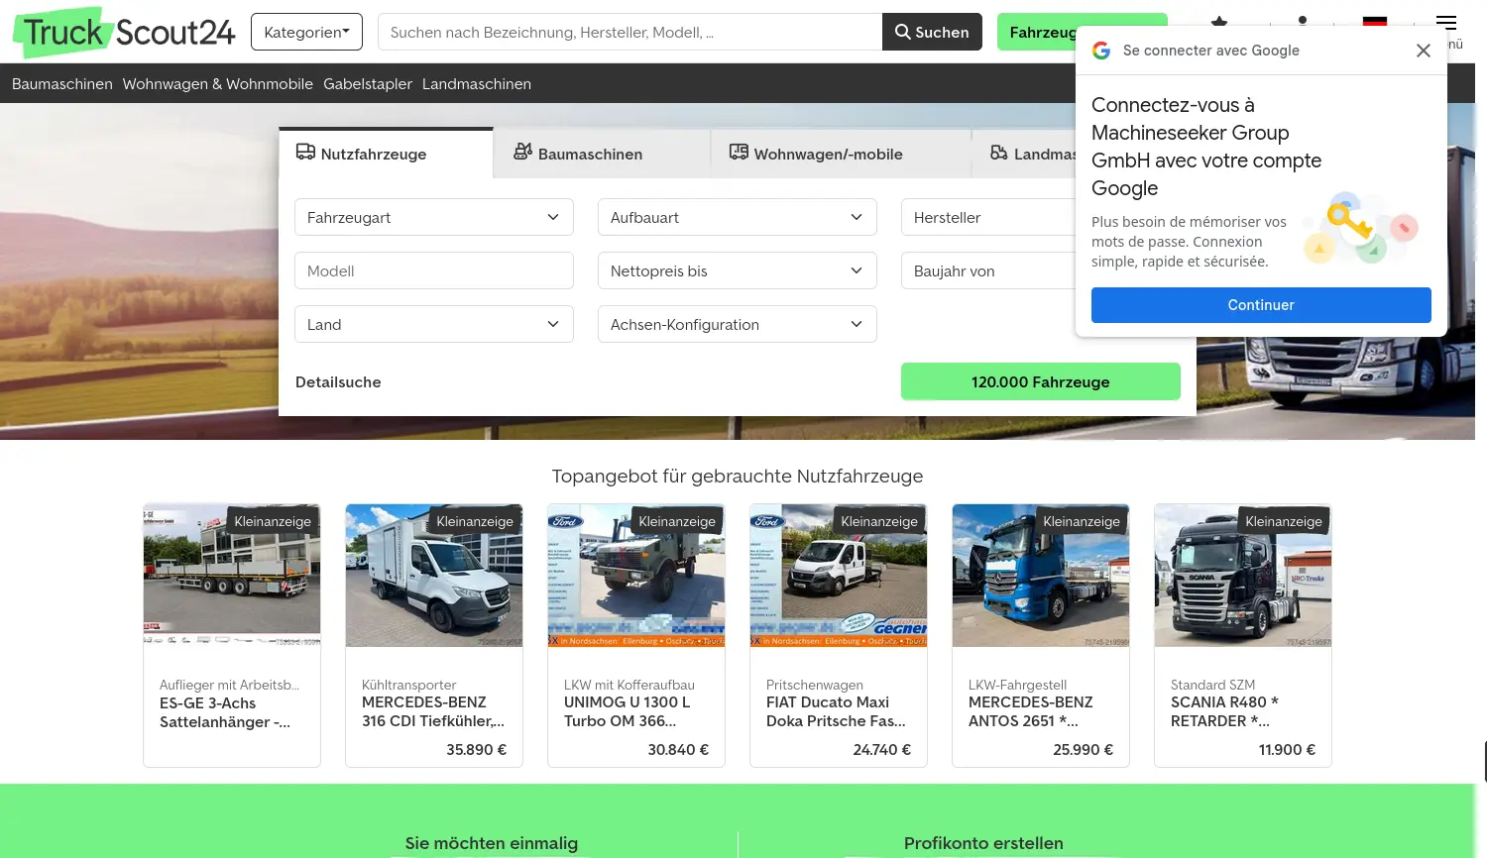Click the SCANIA R480 * RETARDER title
Image resolution: width=1487 pixels, height=858 pixels.
tap(1225, 711)
